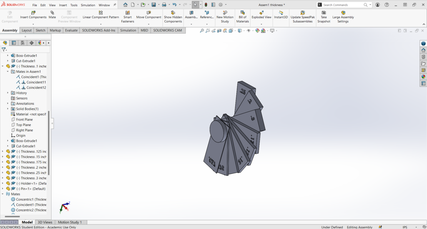The height and width of the screenshot is (229, 427).
Task: Open New Motion Study
Action: click(225, 12)
